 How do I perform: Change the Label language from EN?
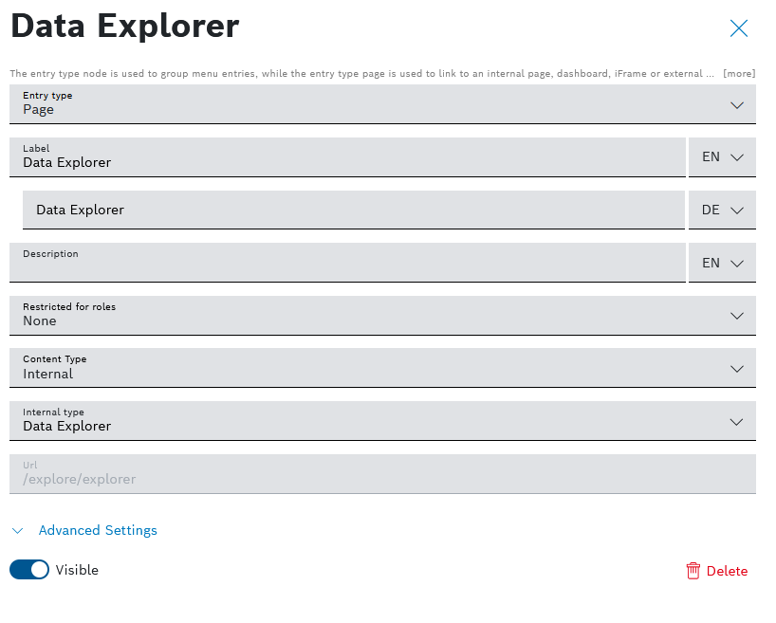point(722,157)
